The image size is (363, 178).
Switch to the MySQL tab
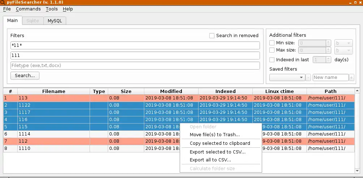pos(55,21)
